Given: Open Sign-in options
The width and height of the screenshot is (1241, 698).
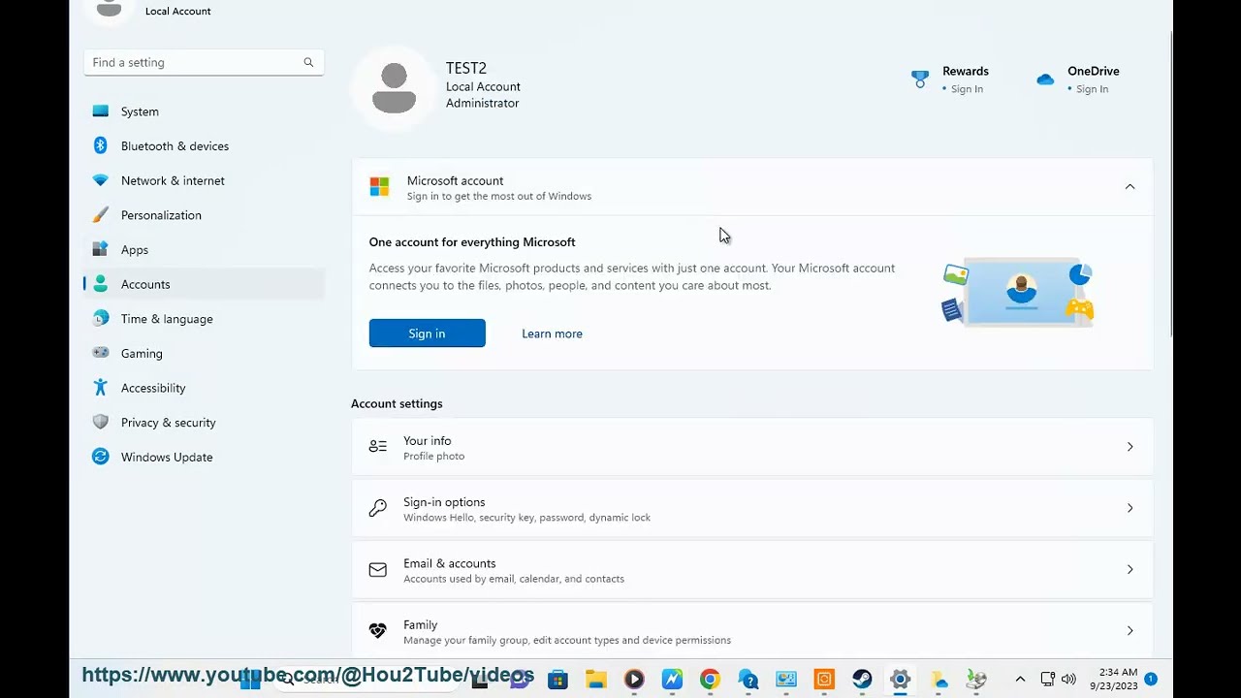Looking at the screenshot, I should click(752, 508).
